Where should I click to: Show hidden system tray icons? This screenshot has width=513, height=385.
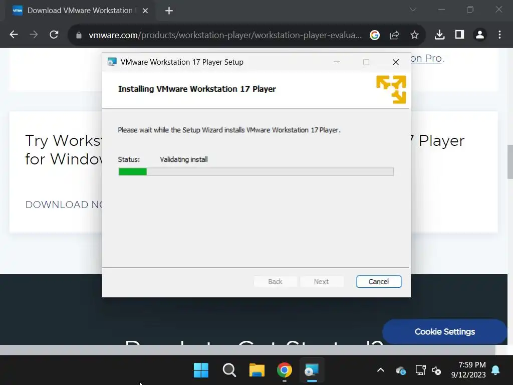coord(381,370)
